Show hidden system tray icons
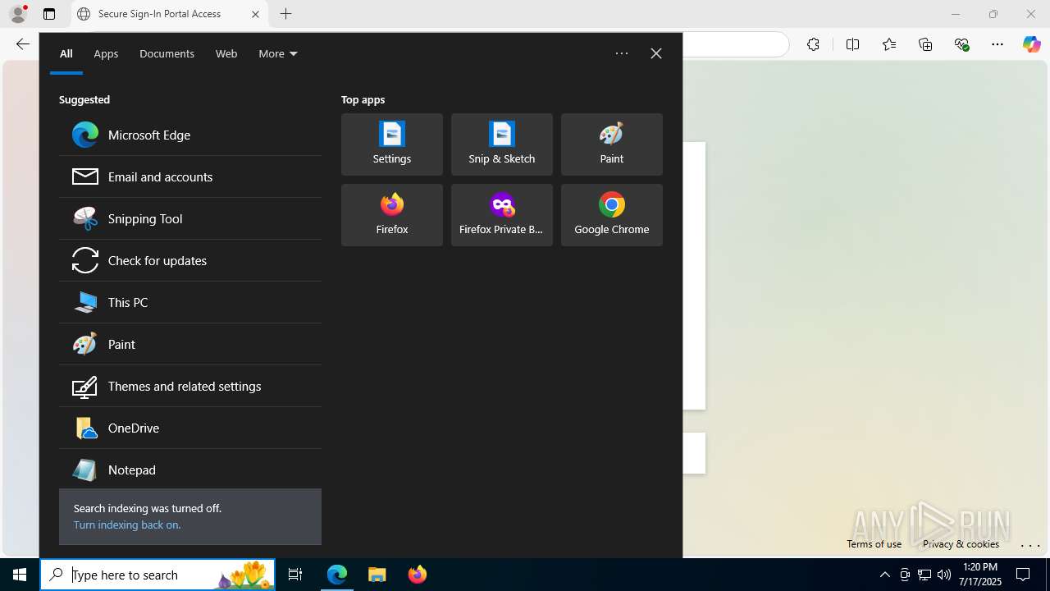Image resolution: width=1050 pixels, height=591 pixels. click(x=884, y=575)
